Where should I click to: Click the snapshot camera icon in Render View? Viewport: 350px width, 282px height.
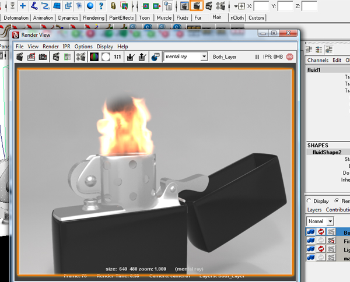point(43,57)
